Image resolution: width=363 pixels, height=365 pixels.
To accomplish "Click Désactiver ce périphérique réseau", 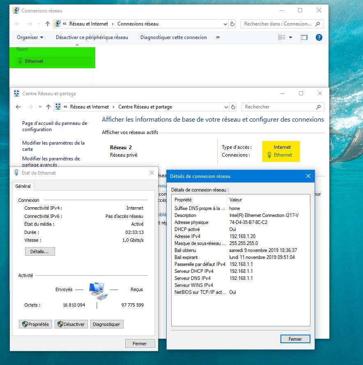I will [x=92, y=37].
